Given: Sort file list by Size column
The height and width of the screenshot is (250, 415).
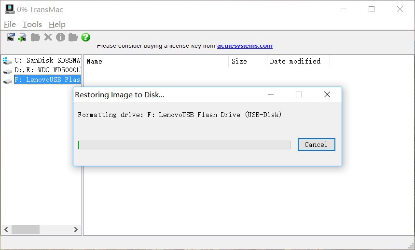Looking at the screenshot, I should pyautogui.click(x=247, y=61).
